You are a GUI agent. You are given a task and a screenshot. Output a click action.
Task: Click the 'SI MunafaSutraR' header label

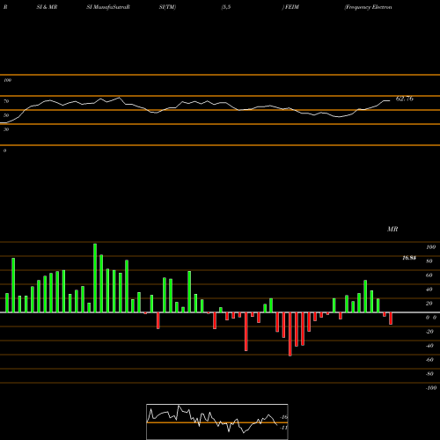(x=108, y=7)
